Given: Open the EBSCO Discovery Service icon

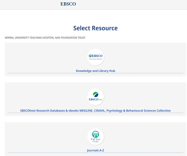Looking at the screenshot, I should tap(96, 57).
